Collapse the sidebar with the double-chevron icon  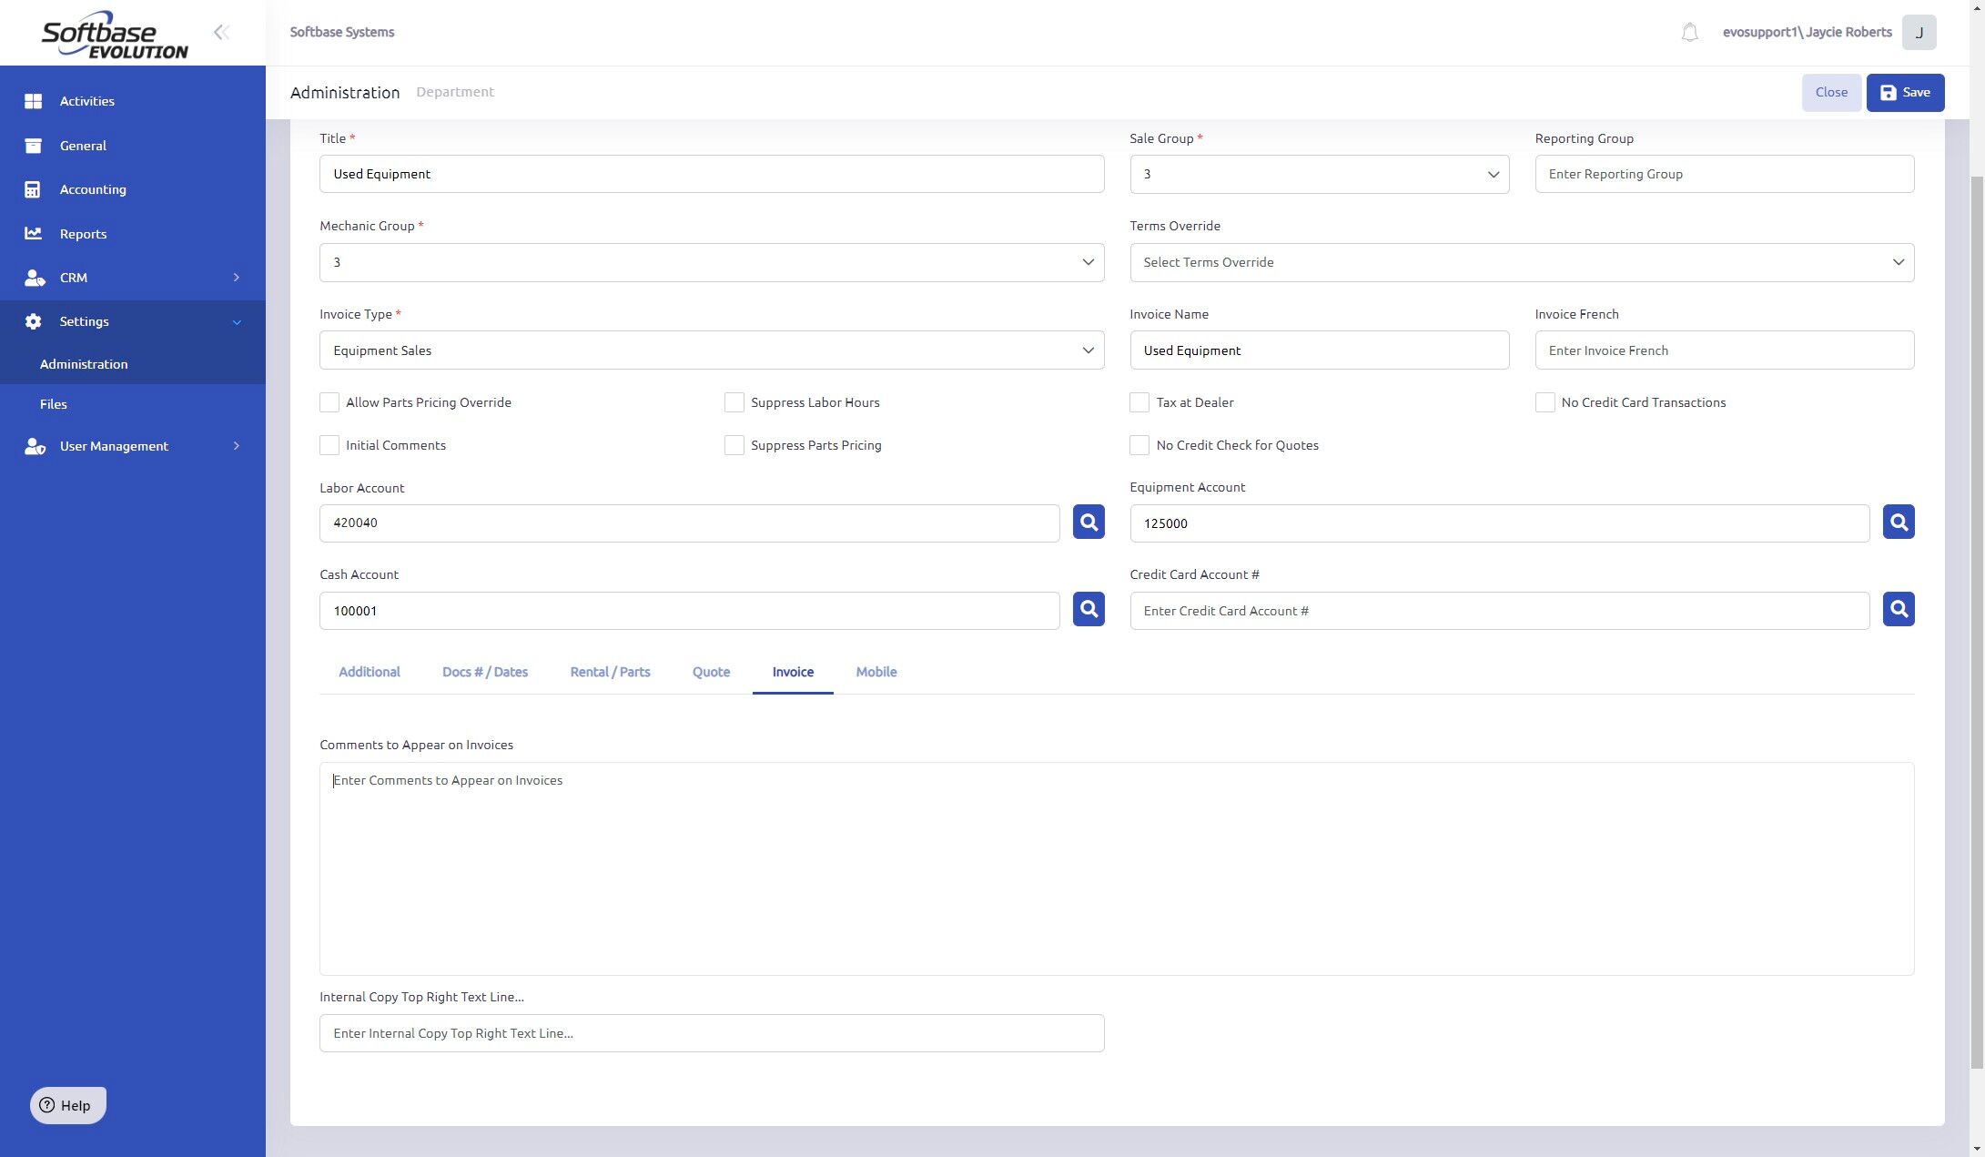tap(221, 33)
